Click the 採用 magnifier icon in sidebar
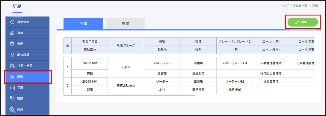The width and height of the screenshot is (326, 116). 12,110
